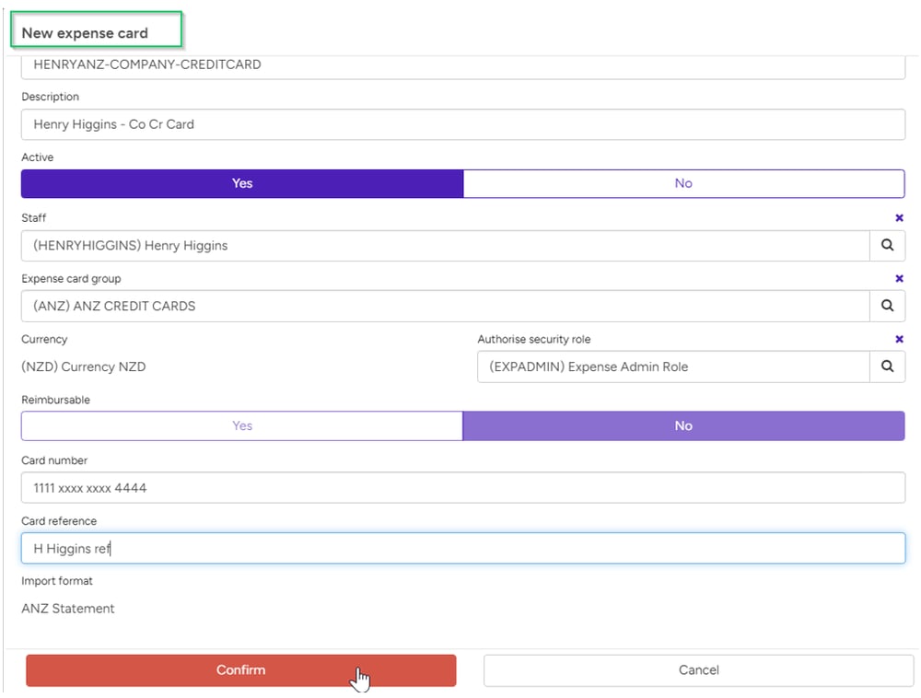
Task: Open the Staff lookup search icon
Action: 887,246
